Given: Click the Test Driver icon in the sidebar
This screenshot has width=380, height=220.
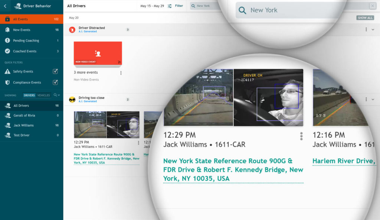Looking at the screenshot, I should (x=8, y=135).
